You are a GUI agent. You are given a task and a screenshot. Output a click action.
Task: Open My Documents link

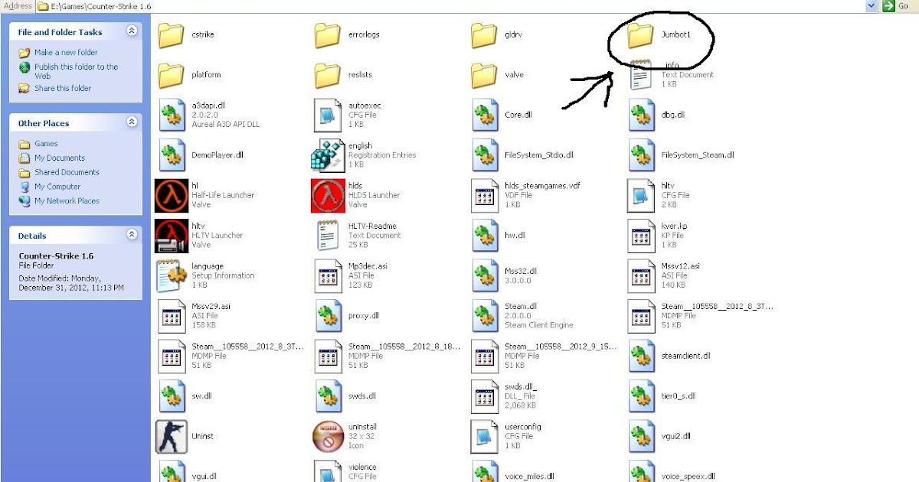[x=59, y=158]
